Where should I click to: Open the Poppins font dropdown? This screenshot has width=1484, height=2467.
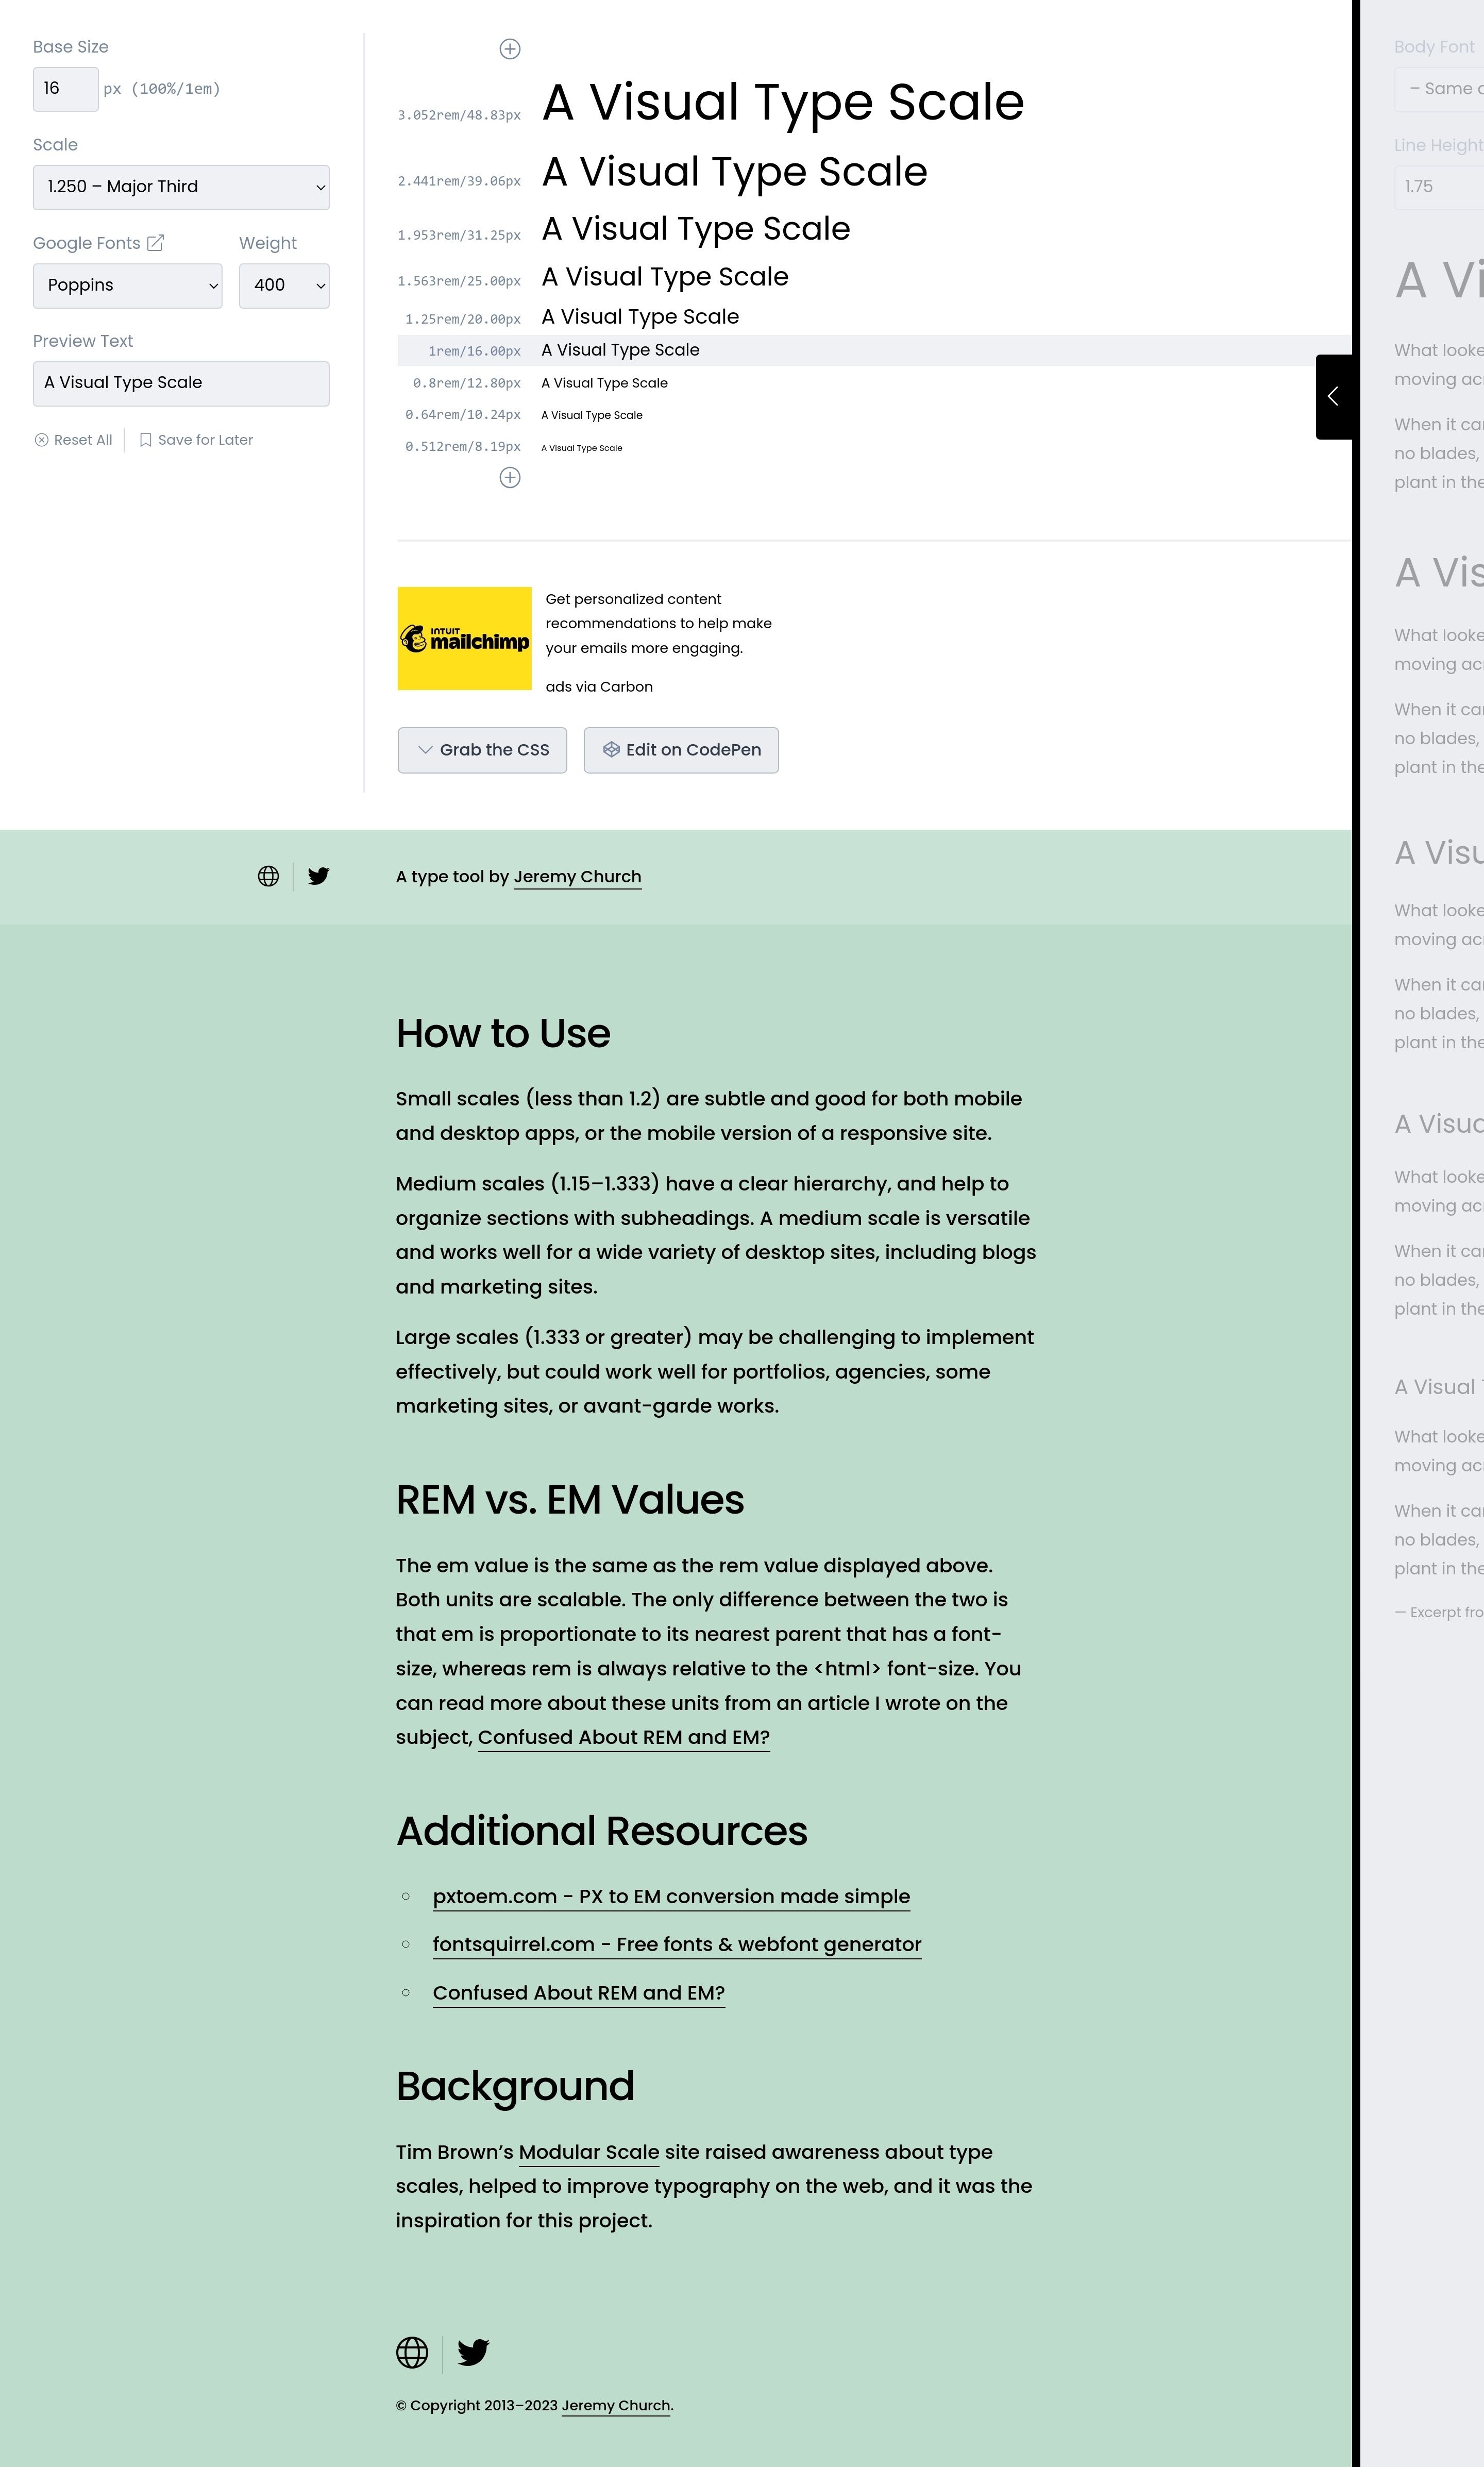128,286
